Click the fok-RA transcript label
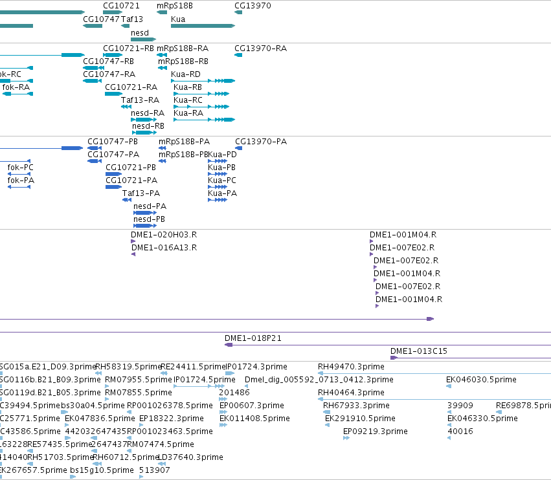This screenshot has width=551, height=480. [16, 87]
